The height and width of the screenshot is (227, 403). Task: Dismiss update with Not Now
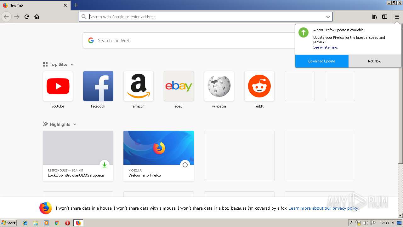tap(375, 61)
